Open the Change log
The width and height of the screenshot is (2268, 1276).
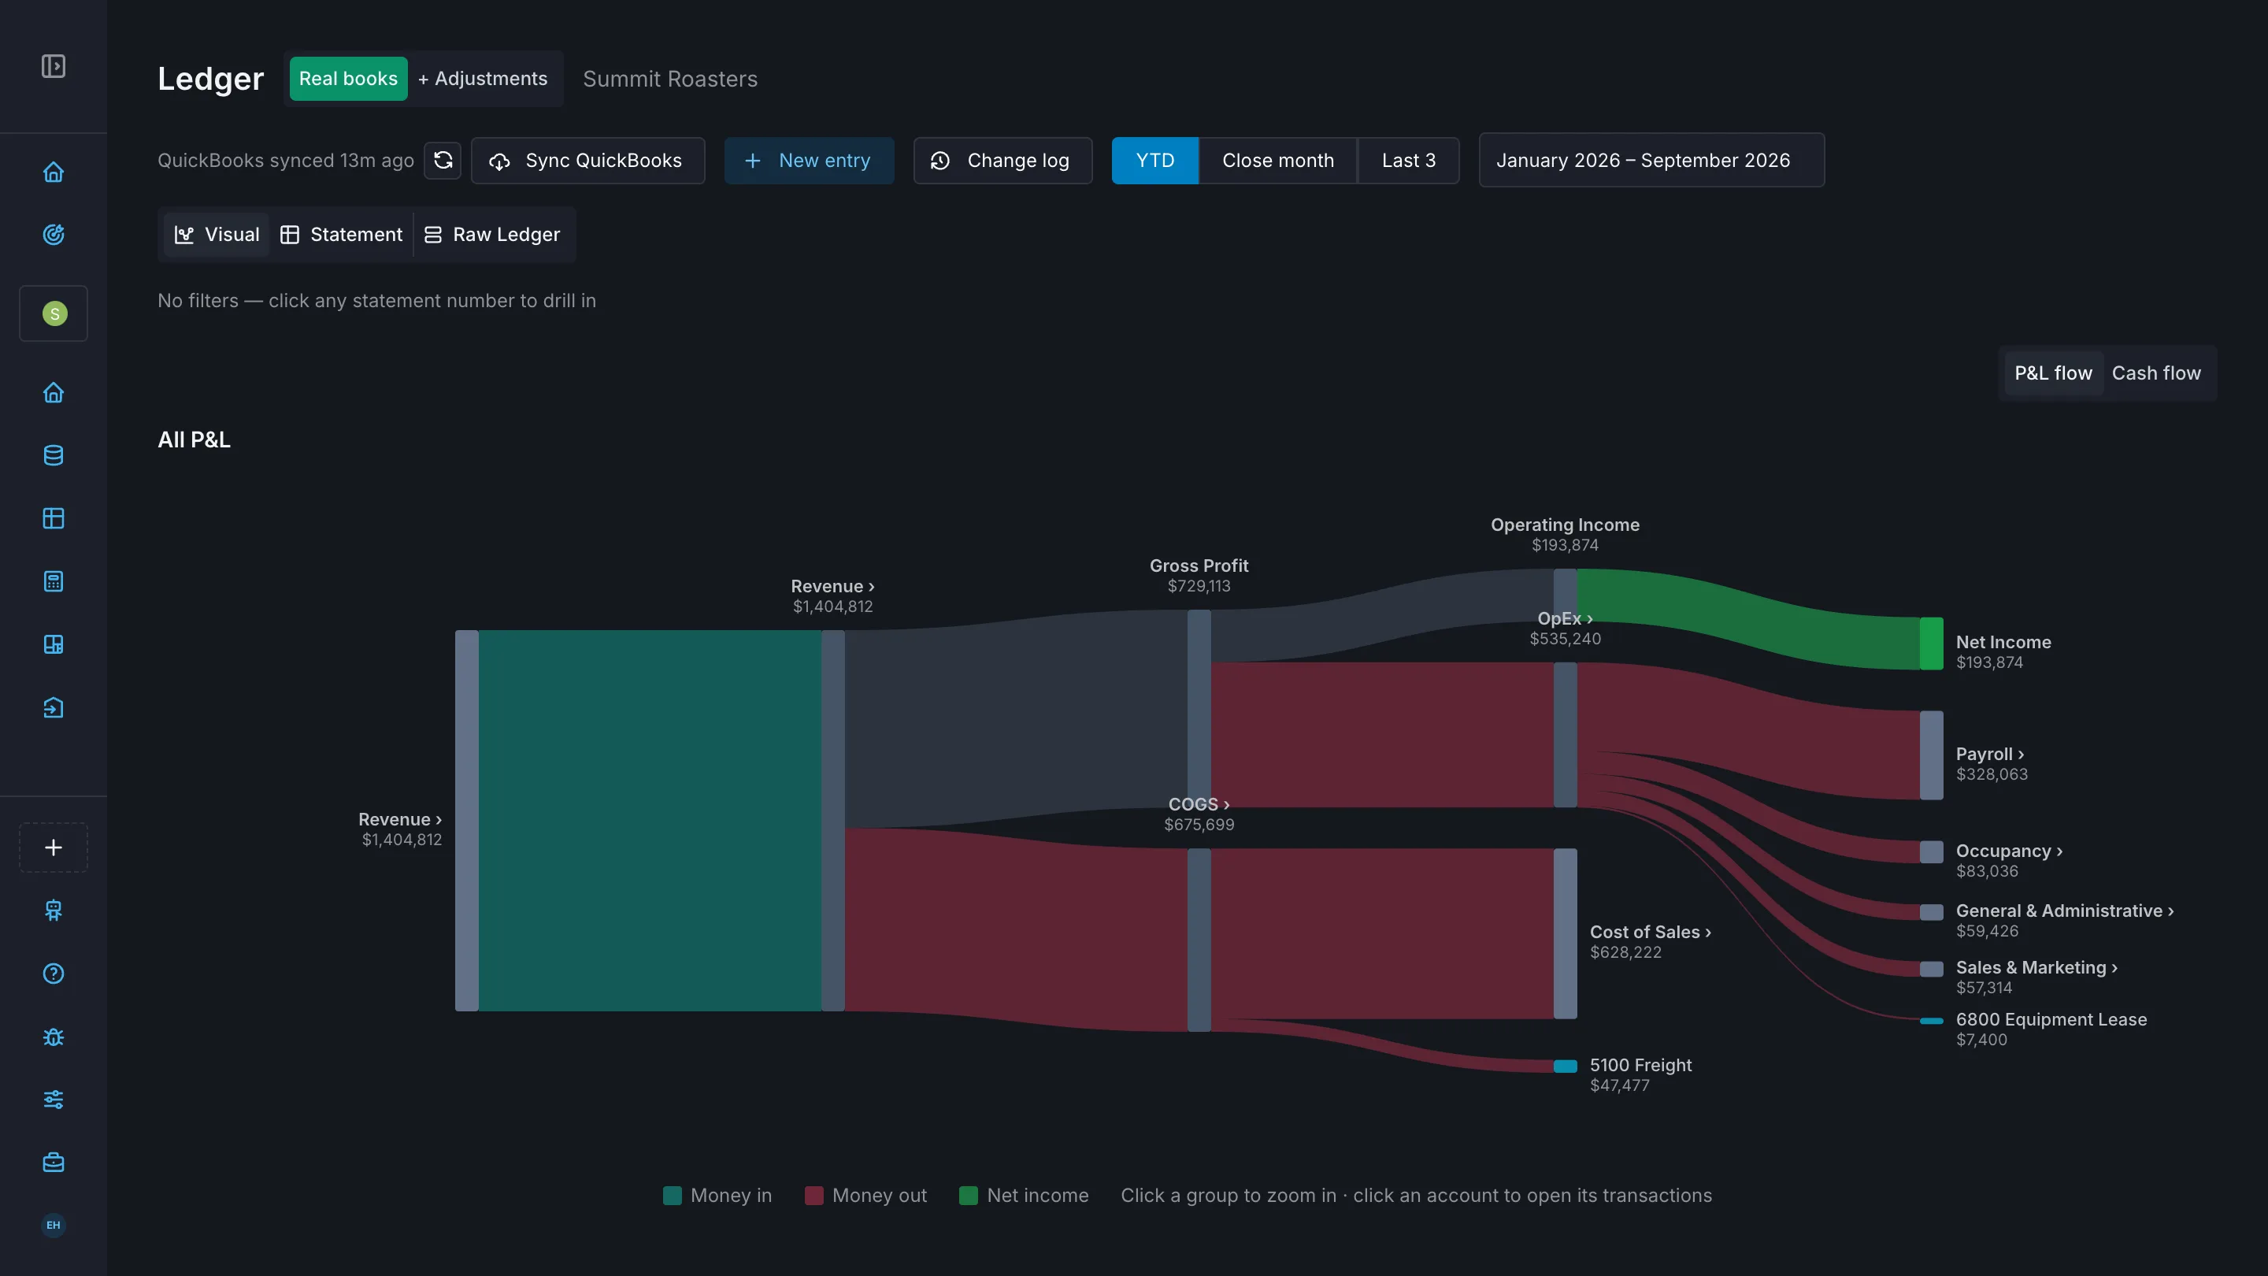[x=1002, y=160]
